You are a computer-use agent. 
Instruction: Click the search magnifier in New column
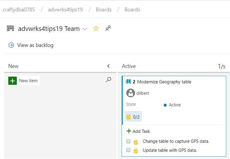(x=108, y=80)
